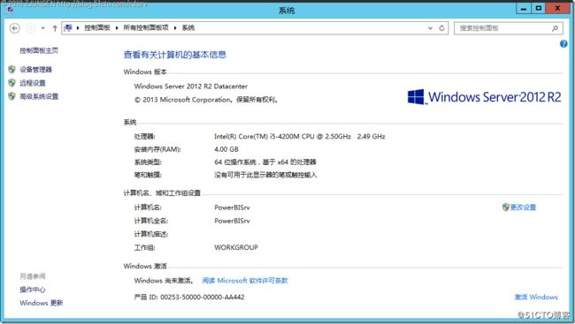Open 设备管理器 in the sidebar

coord(35,70)
